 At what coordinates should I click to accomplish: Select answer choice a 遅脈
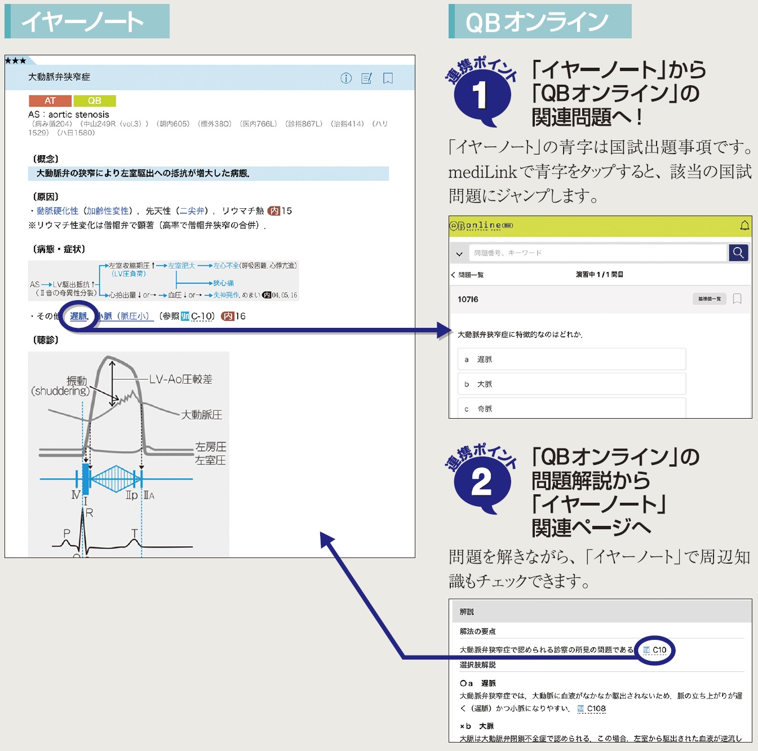click(571, 359)
